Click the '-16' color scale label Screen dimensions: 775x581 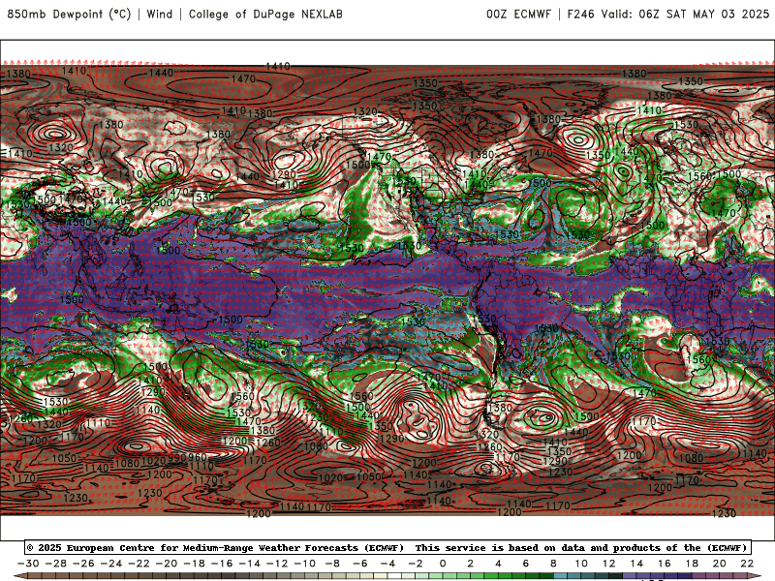pyautogui.click(x=222, y=564)
